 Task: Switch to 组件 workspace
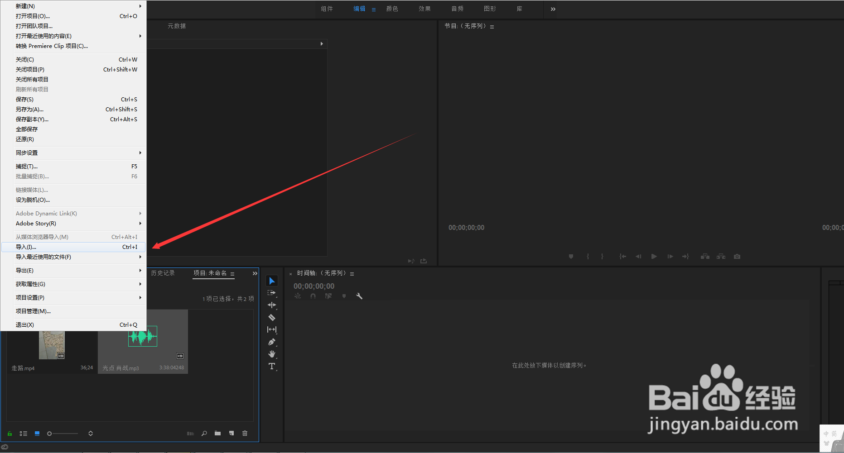(x=327, y=9)
